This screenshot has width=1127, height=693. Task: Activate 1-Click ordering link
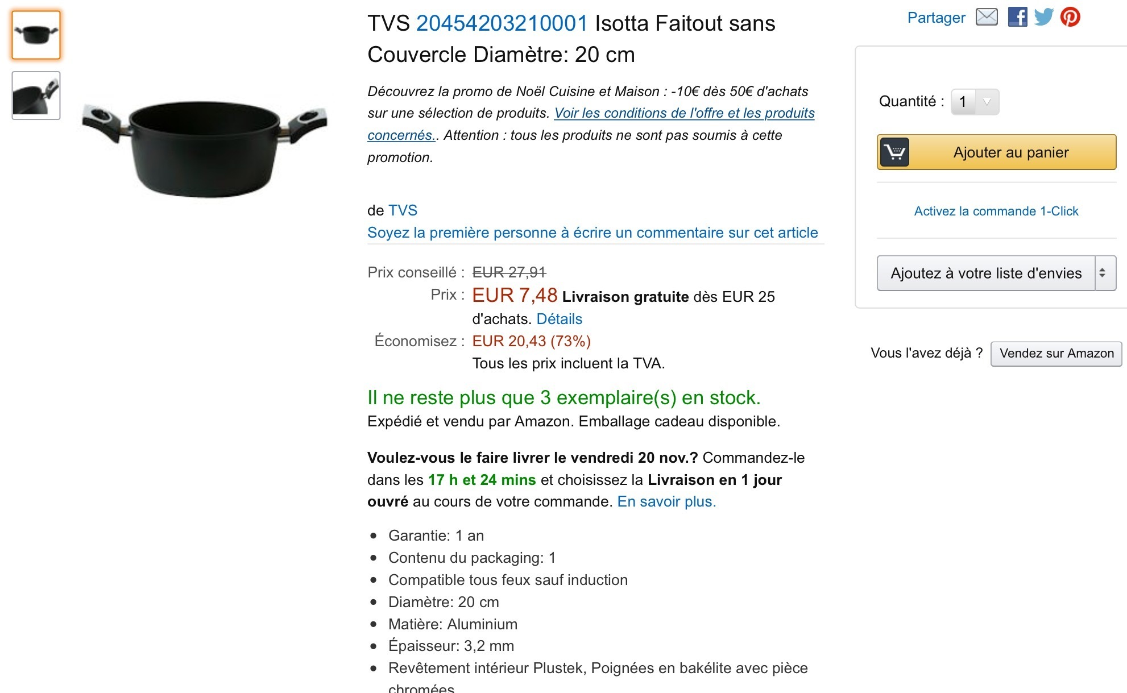pyautogui.click(x=996, y=211)
